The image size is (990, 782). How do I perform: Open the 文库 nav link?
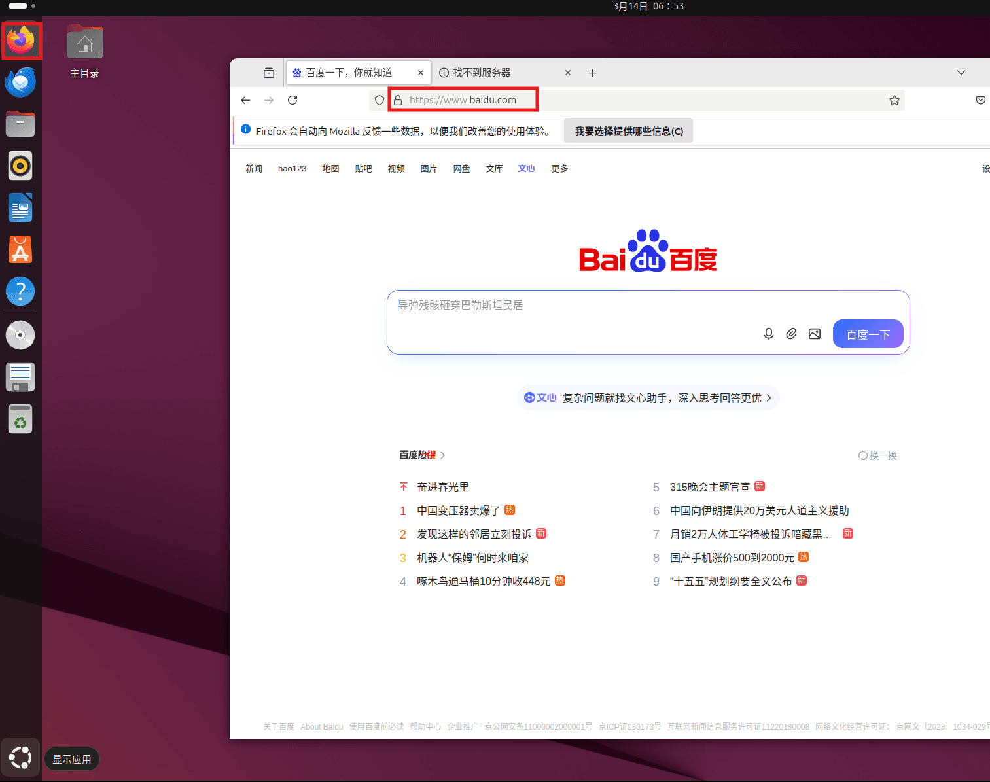click(494, 169)
